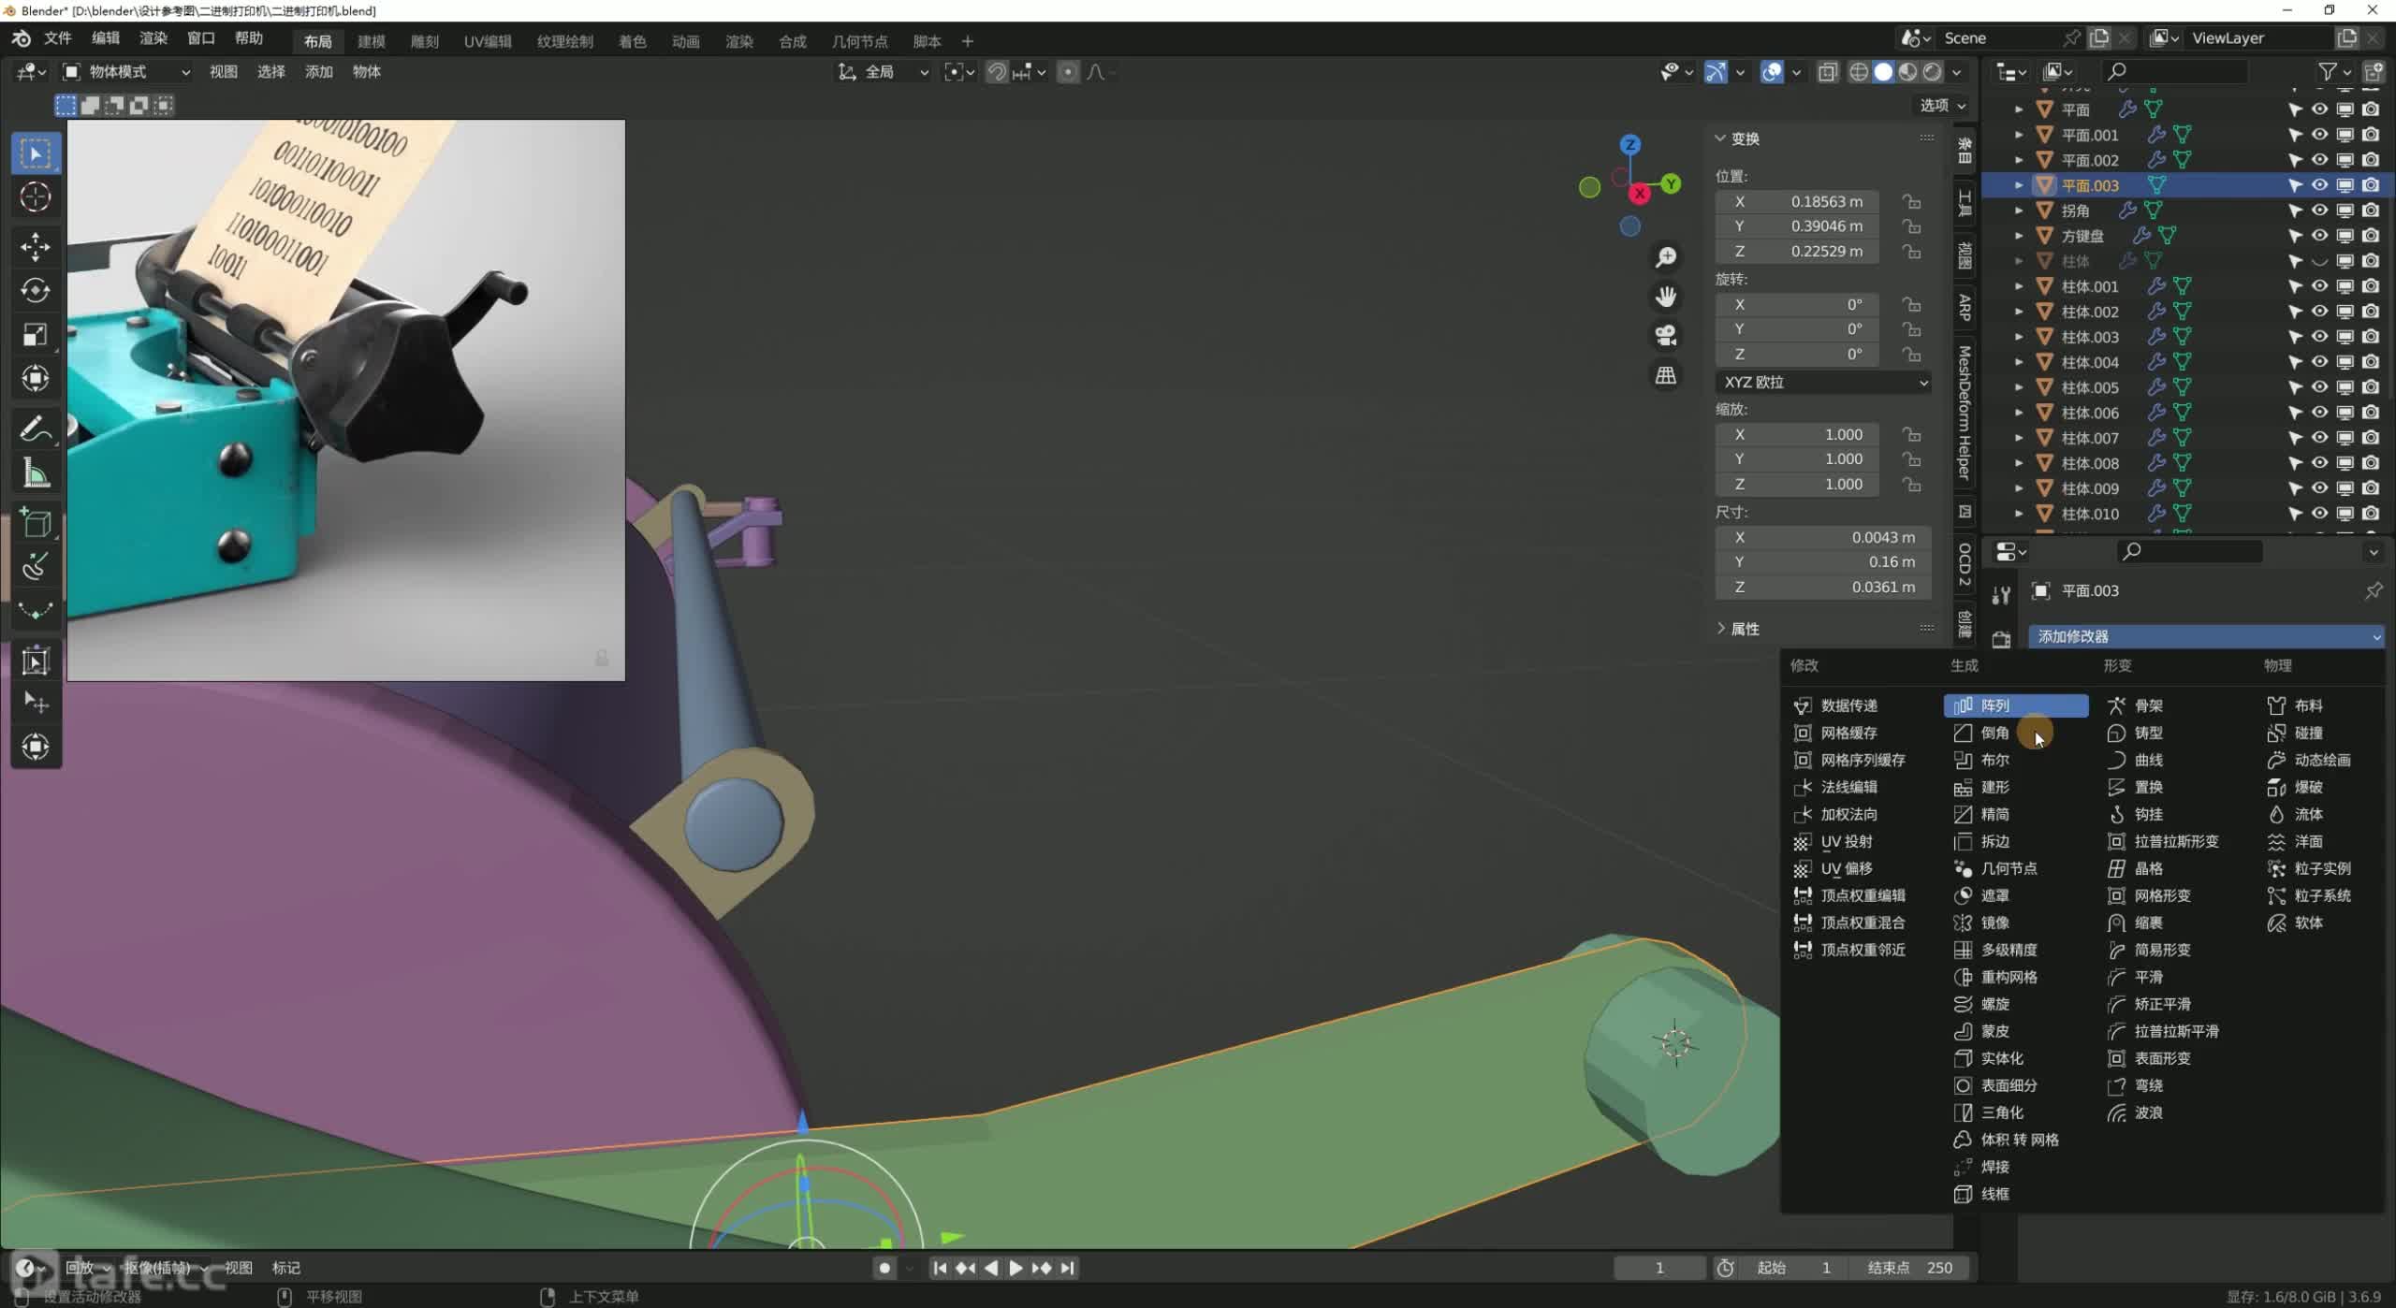The height and width of the screenshot is (1308, 2396).
Task: Choose the Mirror (镜像) modifier
Action: (x=1994, y=923)
